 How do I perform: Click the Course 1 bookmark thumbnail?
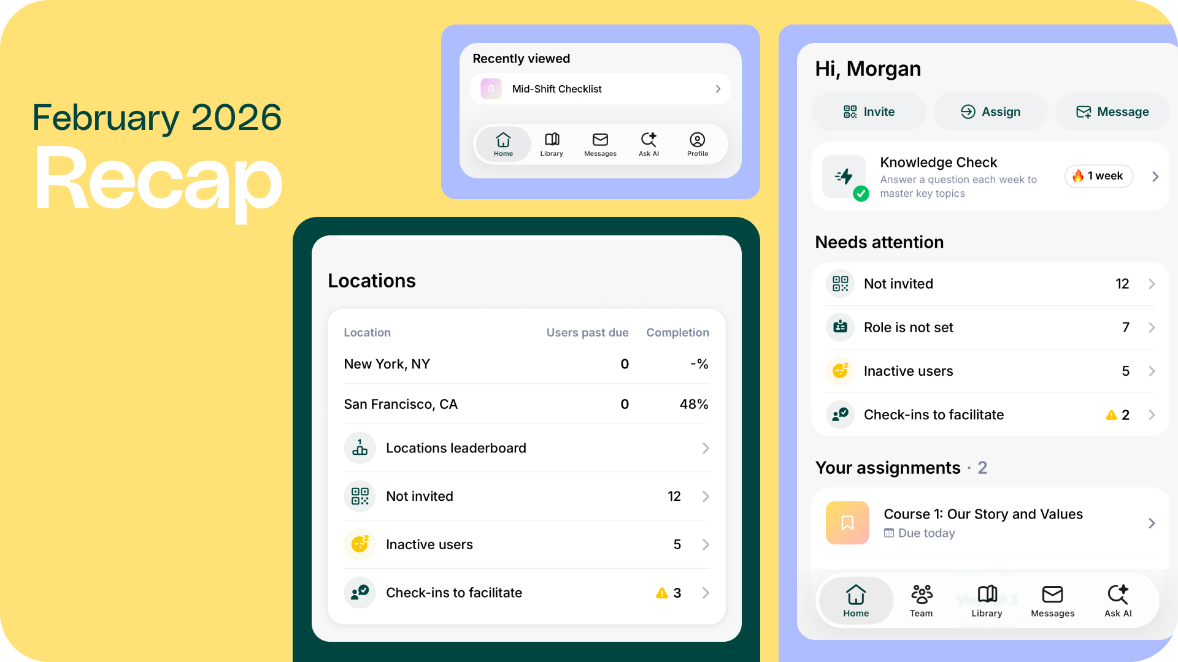847,523
